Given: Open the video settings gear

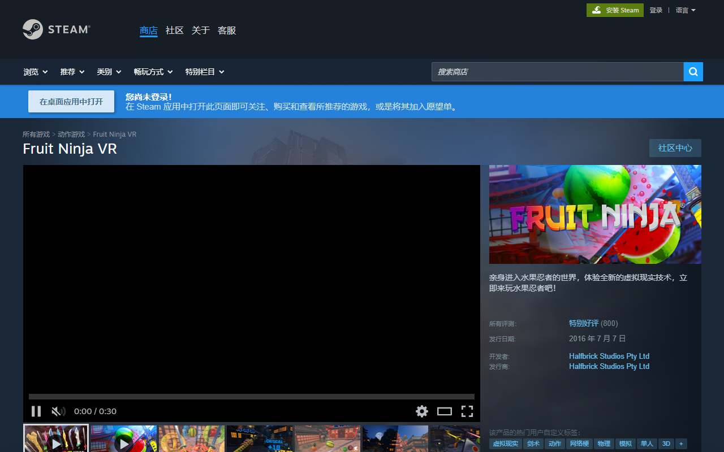Looking at the screenshot, I should (x=422, y=411).
